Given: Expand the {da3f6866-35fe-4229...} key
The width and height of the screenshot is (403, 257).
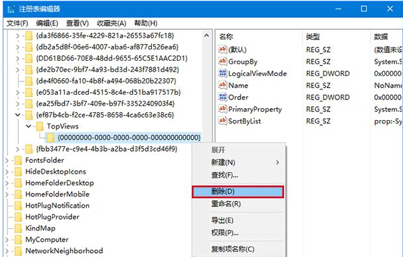Looking at the screenshot, I should (x=18, y=36).
